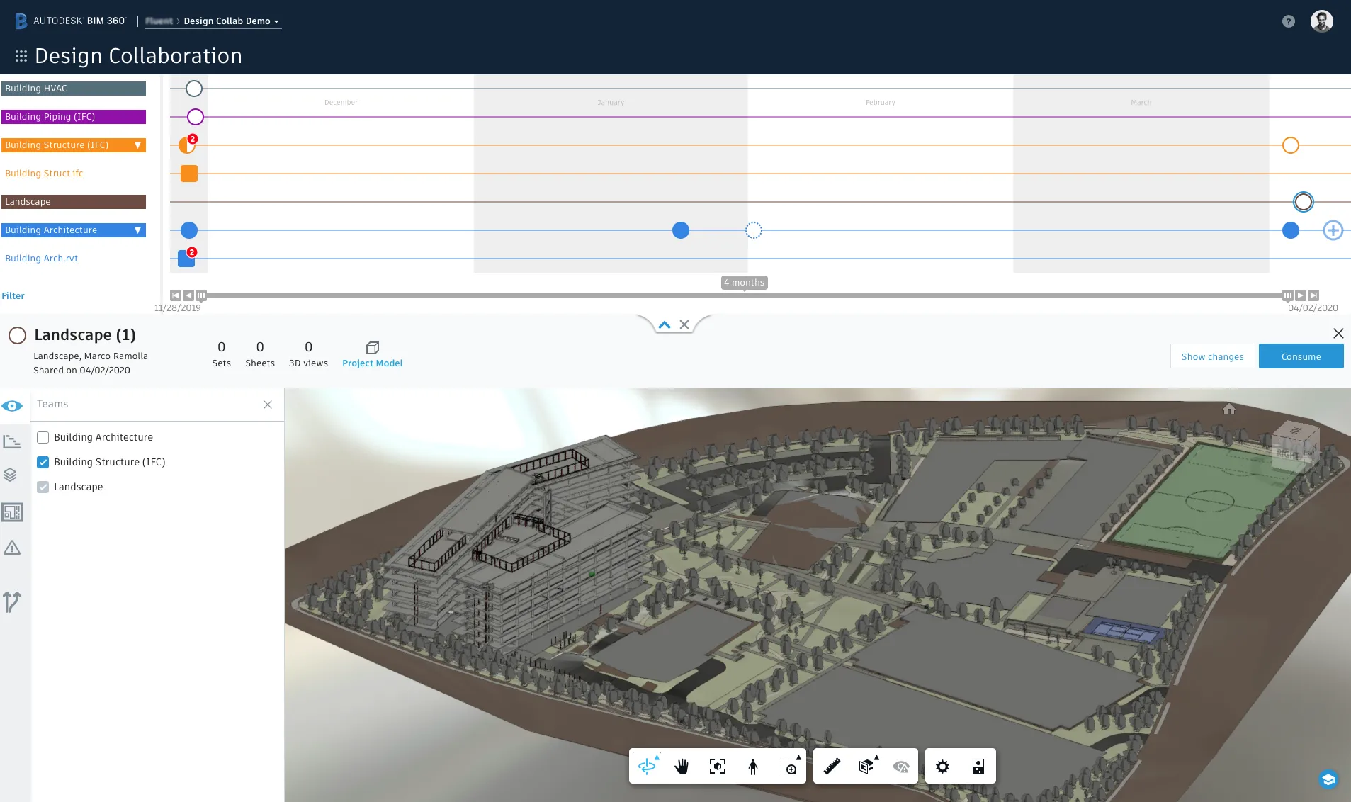
Task: Open the BIM 360 module selector grid
Action: point(21,55)
